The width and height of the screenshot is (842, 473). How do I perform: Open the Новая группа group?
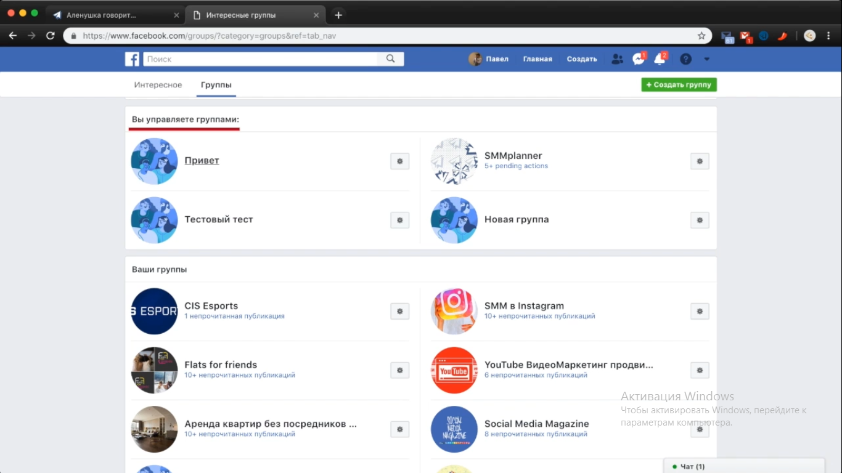click(x=517, y=219)
